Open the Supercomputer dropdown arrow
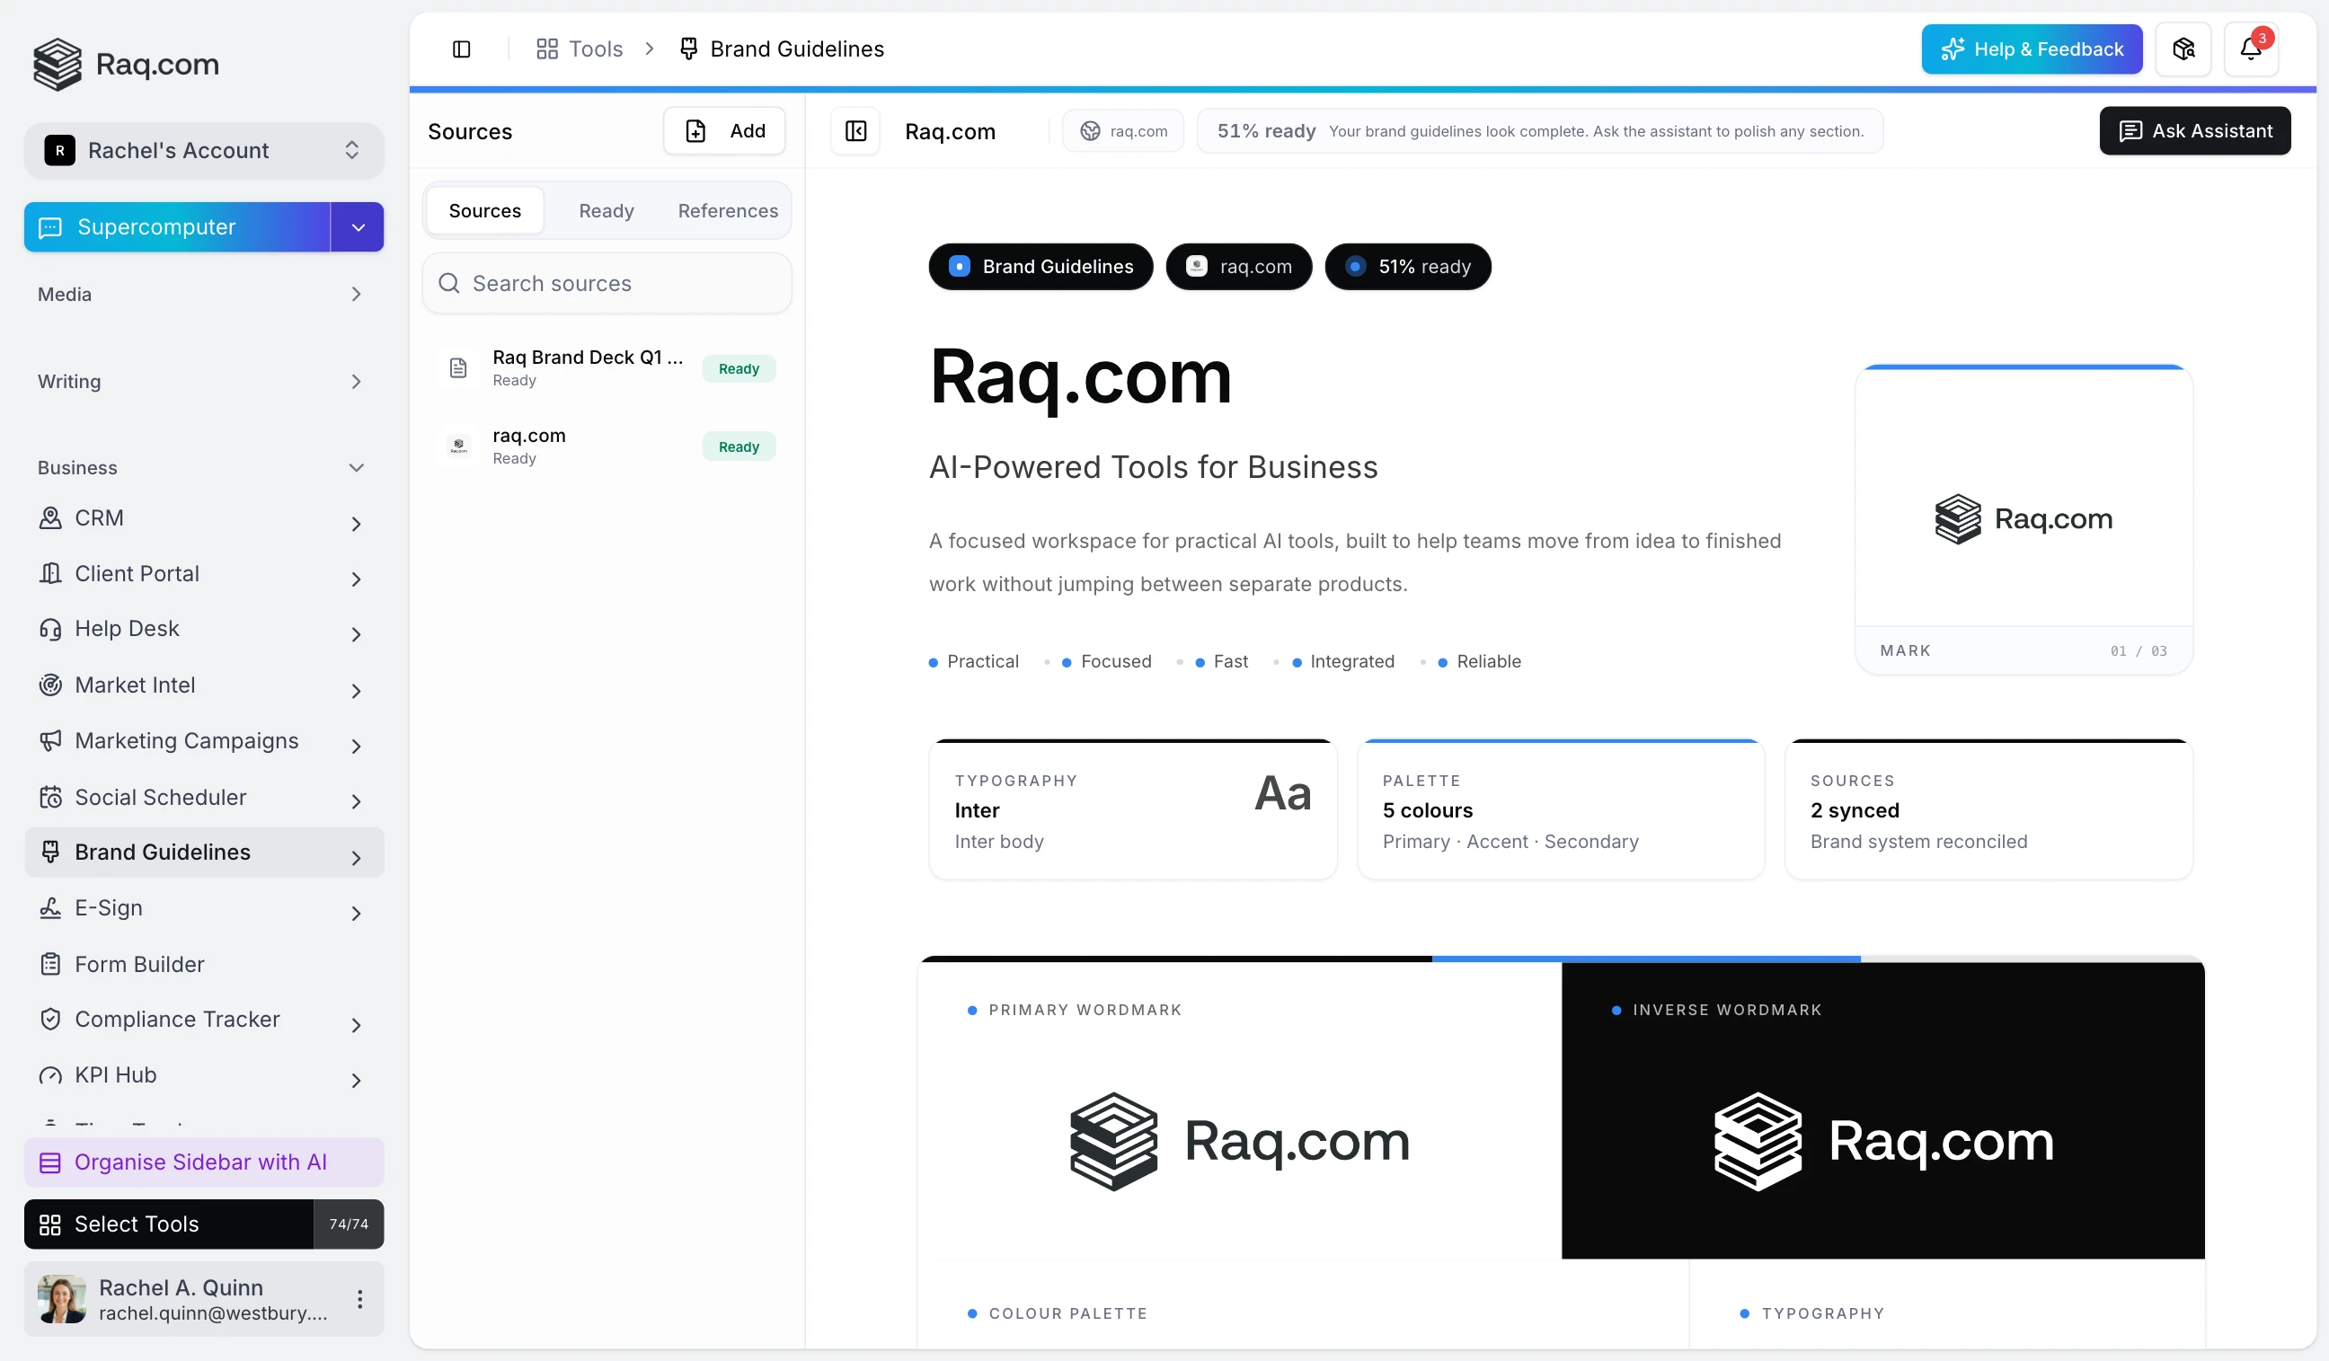Image resolution: width=2329 pixels, height=1361 pixels. click(x=358, y=227)
